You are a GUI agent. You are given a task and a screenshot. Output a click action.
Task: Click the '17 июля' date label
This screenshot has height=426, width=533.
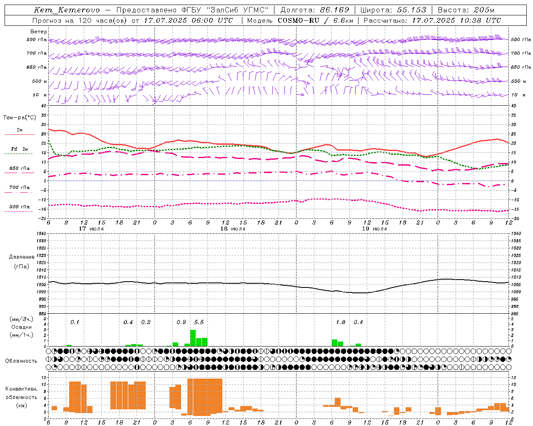click(91, 229)
